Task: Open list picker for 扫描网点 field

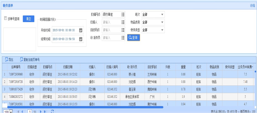Action: (123, 15)
